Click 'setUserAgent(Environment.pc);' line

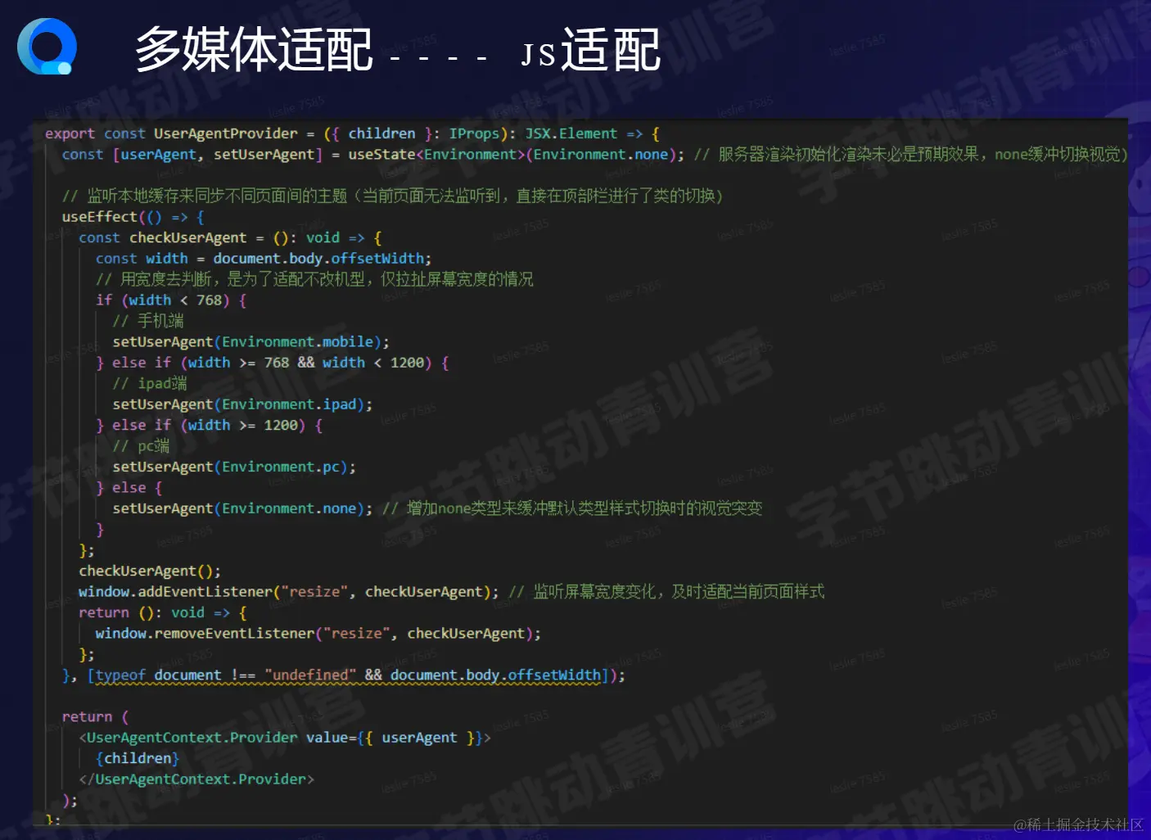pyautogui.click(x=234, y=467)
